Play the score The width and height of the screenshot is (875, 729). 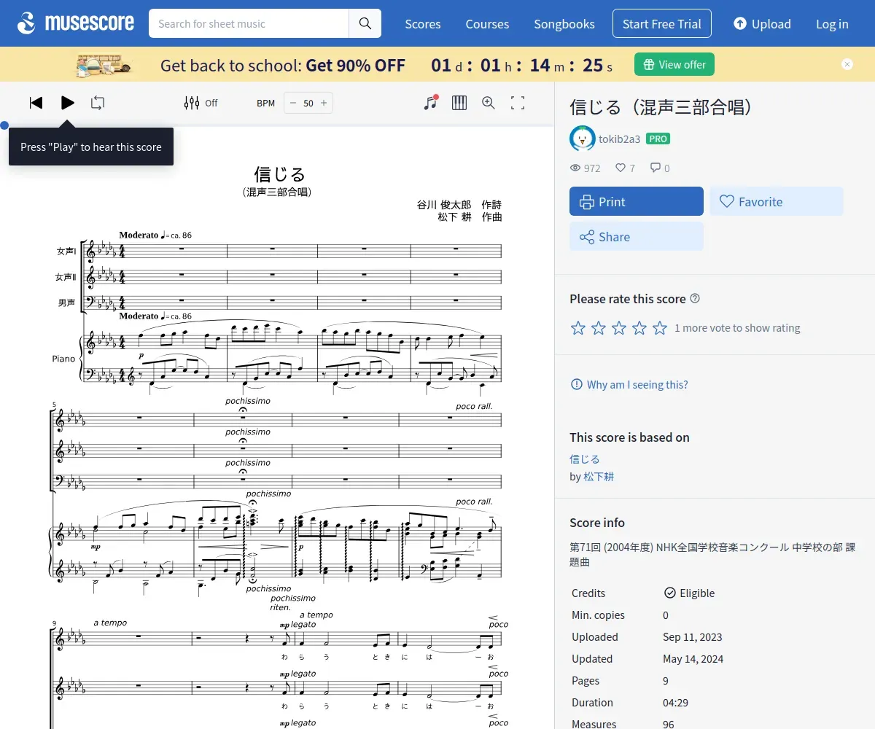point(67,103)
